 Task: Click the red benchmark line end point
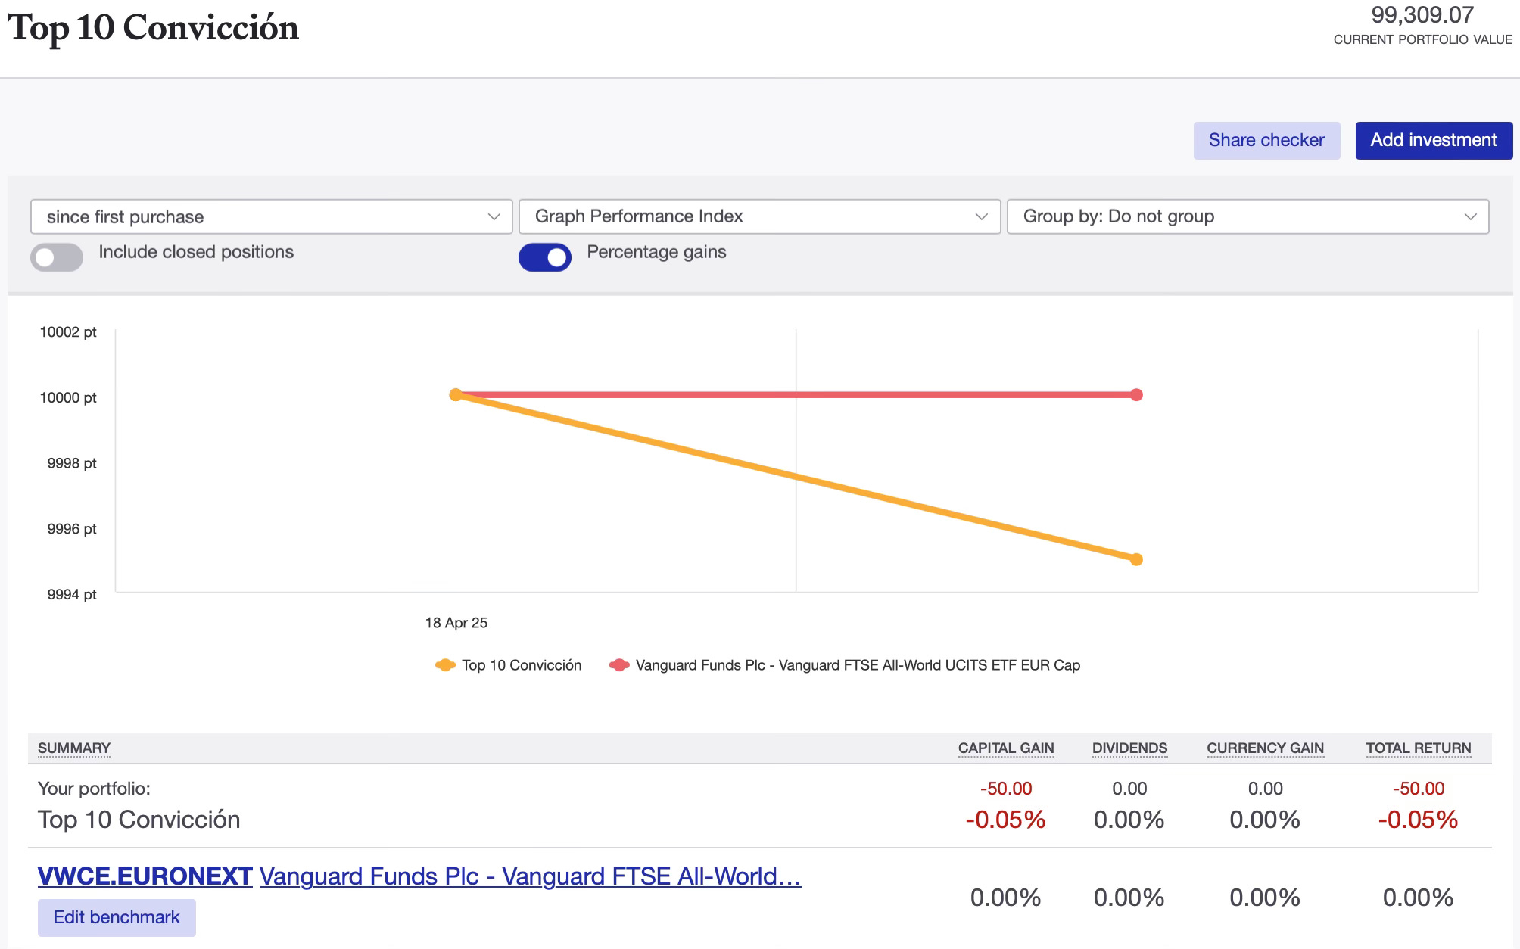pyautogui.click(x=1136, y=395)
